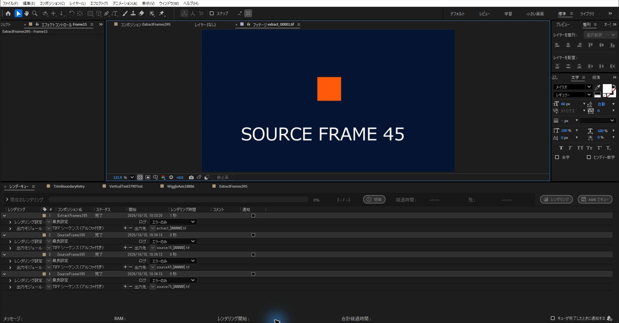Image resolution: width=619 pixels, height=323 pixels.
Task: Click add output module plus for extract_[#####].tif
Action: 125,228
